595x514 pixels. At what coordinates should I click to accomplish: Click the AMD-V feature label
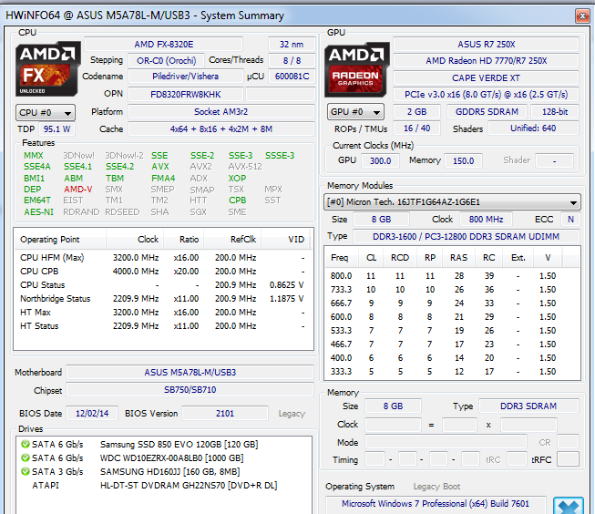click(x=78, y=189)
